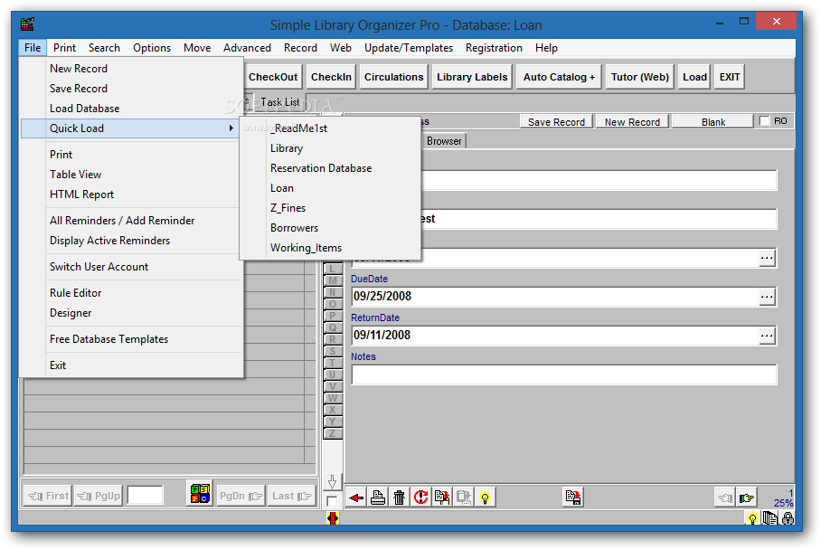This screenshot has height=550, width=821.
Task: Toggle the checkbox below the down arrow
Action: pos(332,501)
